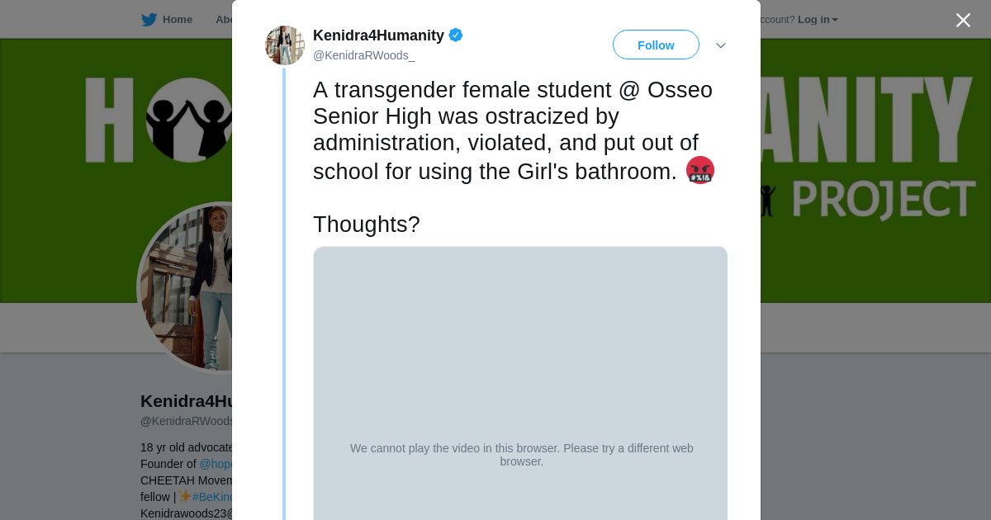Expand the chevron menu beside Follow
Viewport: 991px width, 520px height.
click(x=721, y=45)
